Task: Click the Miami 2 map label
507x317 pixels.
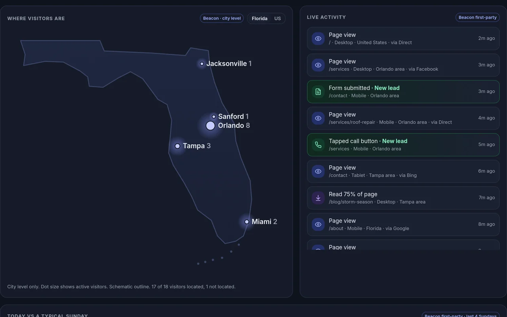Action: [265, 222]
